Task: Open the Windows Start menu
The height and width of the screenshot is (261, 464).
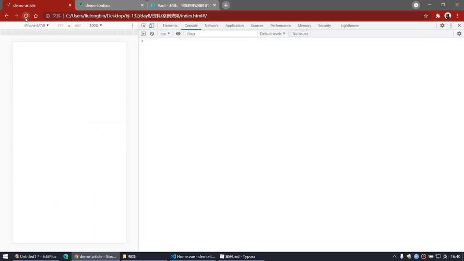Action: tap(5, 256)
